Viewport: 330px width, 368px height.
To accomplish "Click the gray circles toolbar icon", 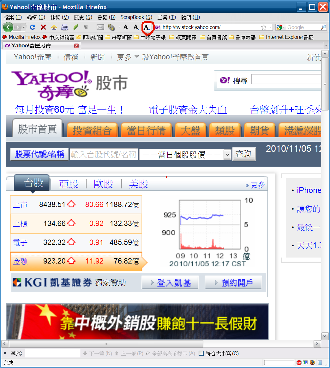I will (x=86, y=27).
